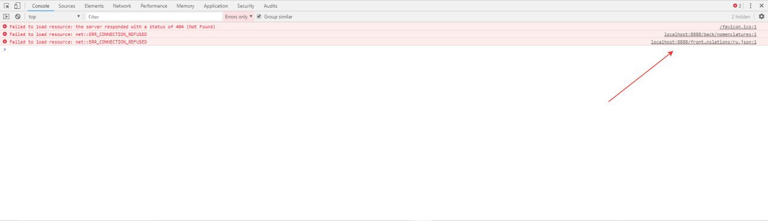Open console settings gear icon
The image size is (768, 221).
761,17
